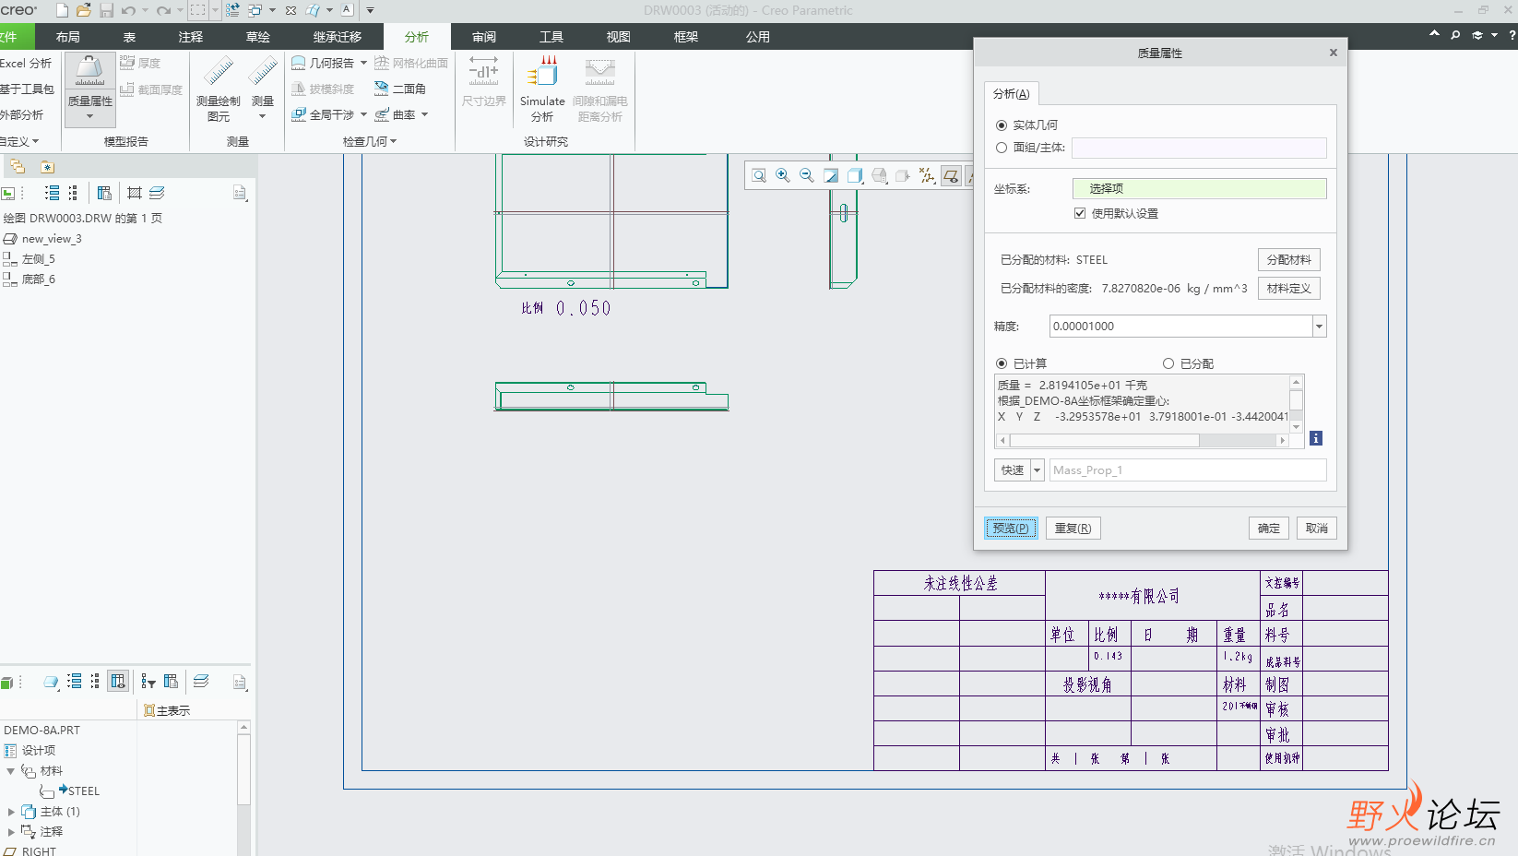Click the search icon at top right
Image resolution: width=1518 pixels, height=856 pixels.
coord(1455,35)
